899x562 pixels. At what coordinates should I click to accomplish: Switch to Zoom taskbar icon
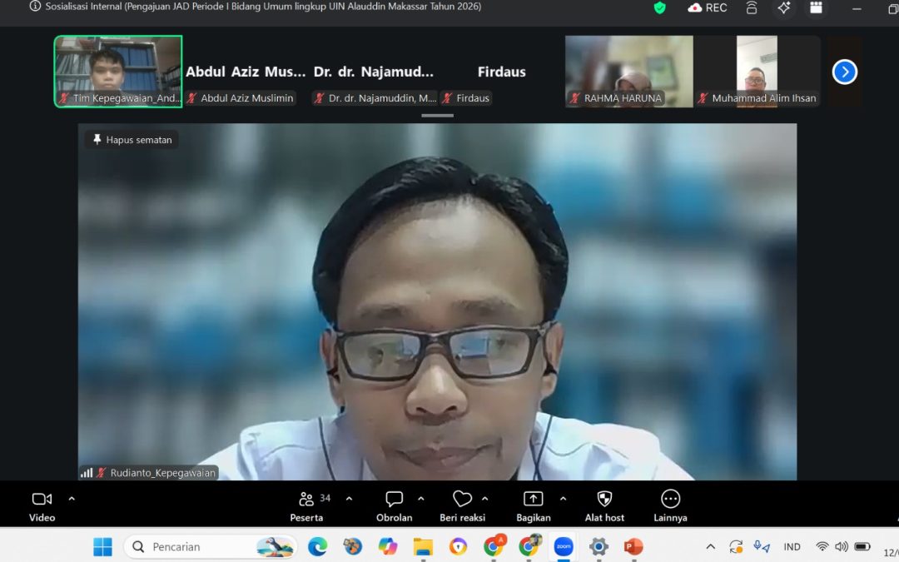[563, 546]
